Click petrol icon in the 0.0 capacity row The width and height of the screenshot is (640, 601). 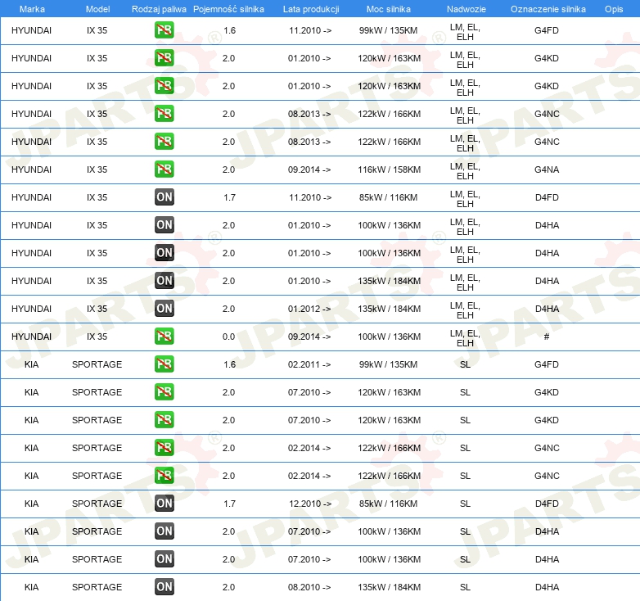(x=164, y=337)
